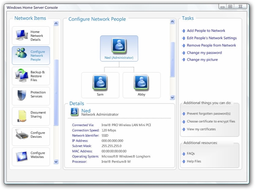
Task: Open Choose certificate to encrypt files
Action: coord(211,121)
